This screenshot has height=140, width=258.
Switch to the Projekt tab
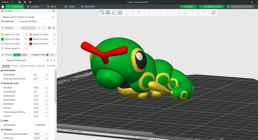70,7
